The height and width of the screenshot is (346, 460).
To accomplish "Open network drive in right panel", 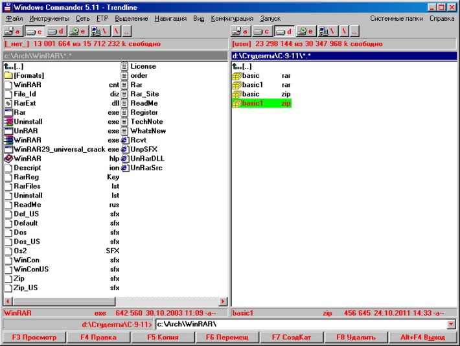I will 327,31.
